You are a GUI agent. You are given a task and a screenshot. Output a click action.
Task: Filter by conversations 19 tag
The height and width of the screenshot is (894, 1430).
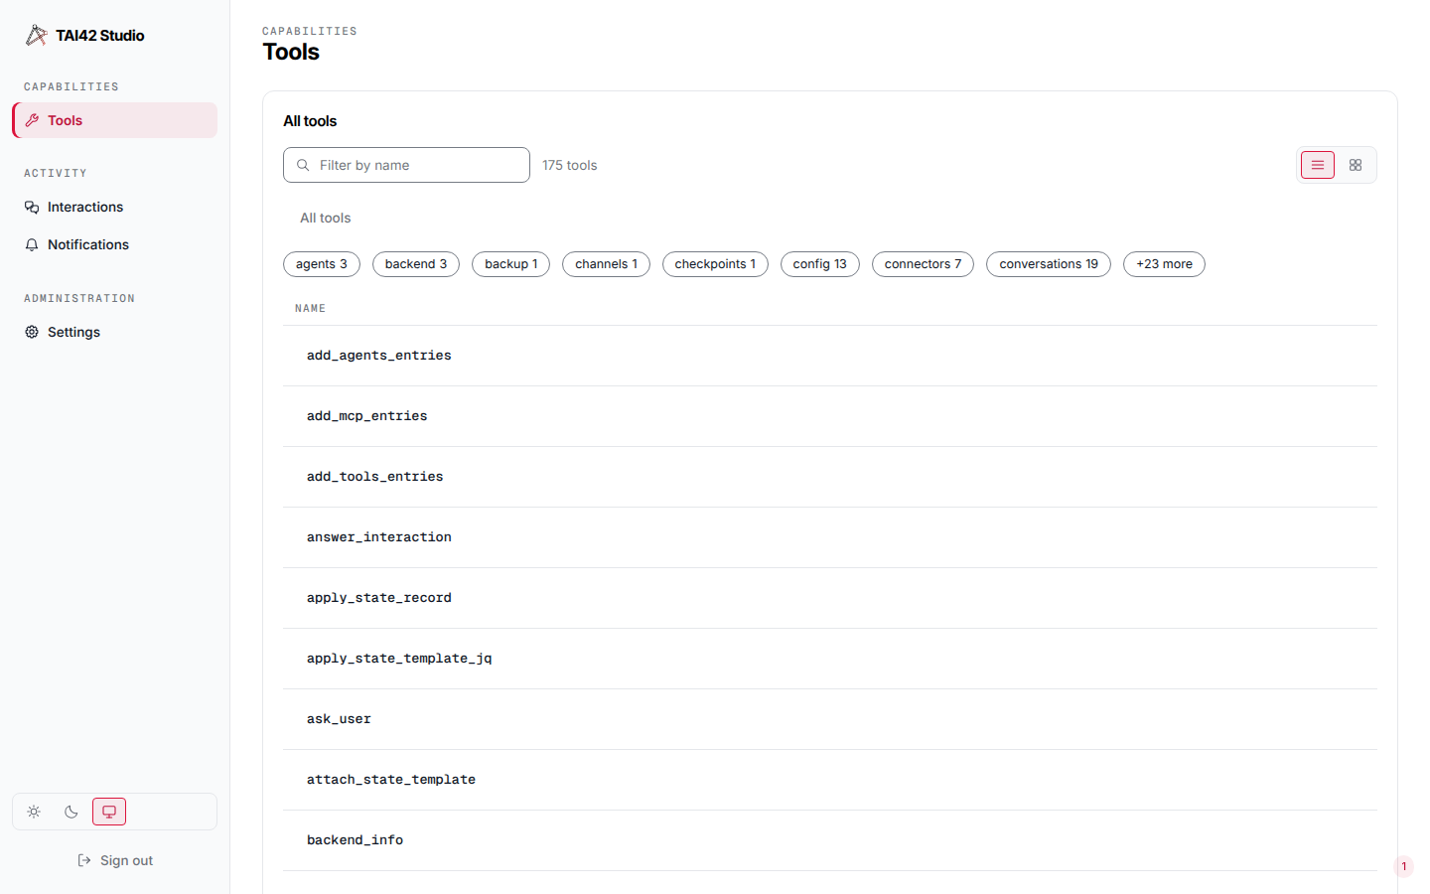pyautogui.click(x=1049, y=264)
